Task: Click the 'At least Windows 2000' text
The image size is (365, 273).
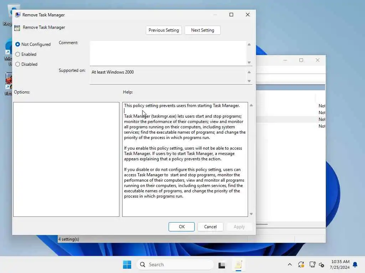Action: tap(113, 72)
